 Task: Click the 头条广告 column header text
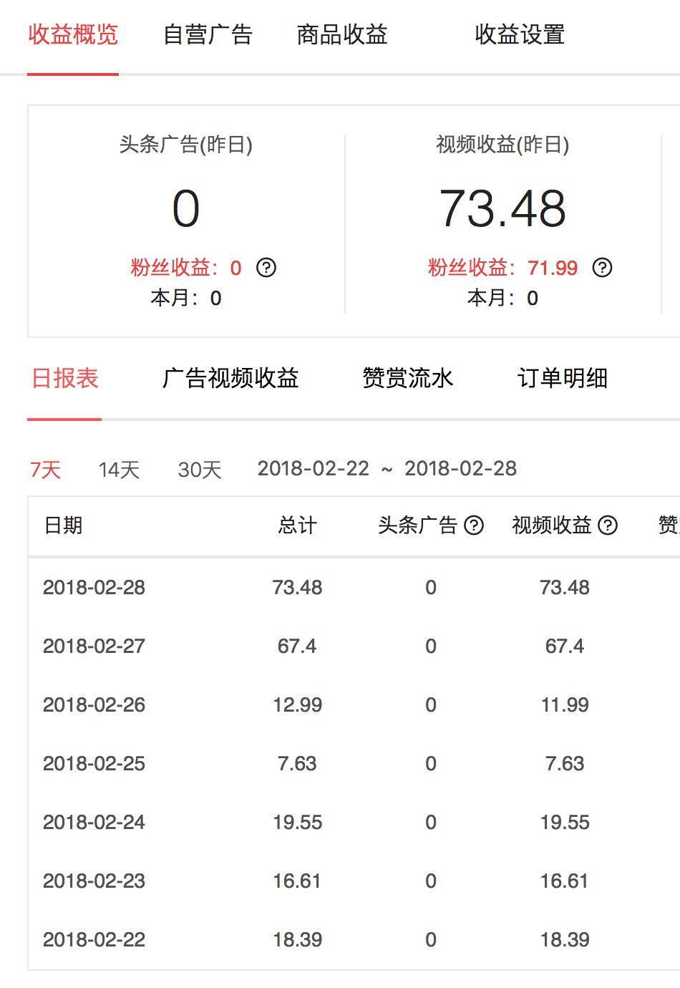point(418,526)
